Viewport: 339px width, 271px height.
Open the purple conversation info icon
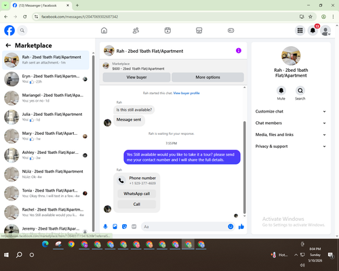tap(239, 51)
